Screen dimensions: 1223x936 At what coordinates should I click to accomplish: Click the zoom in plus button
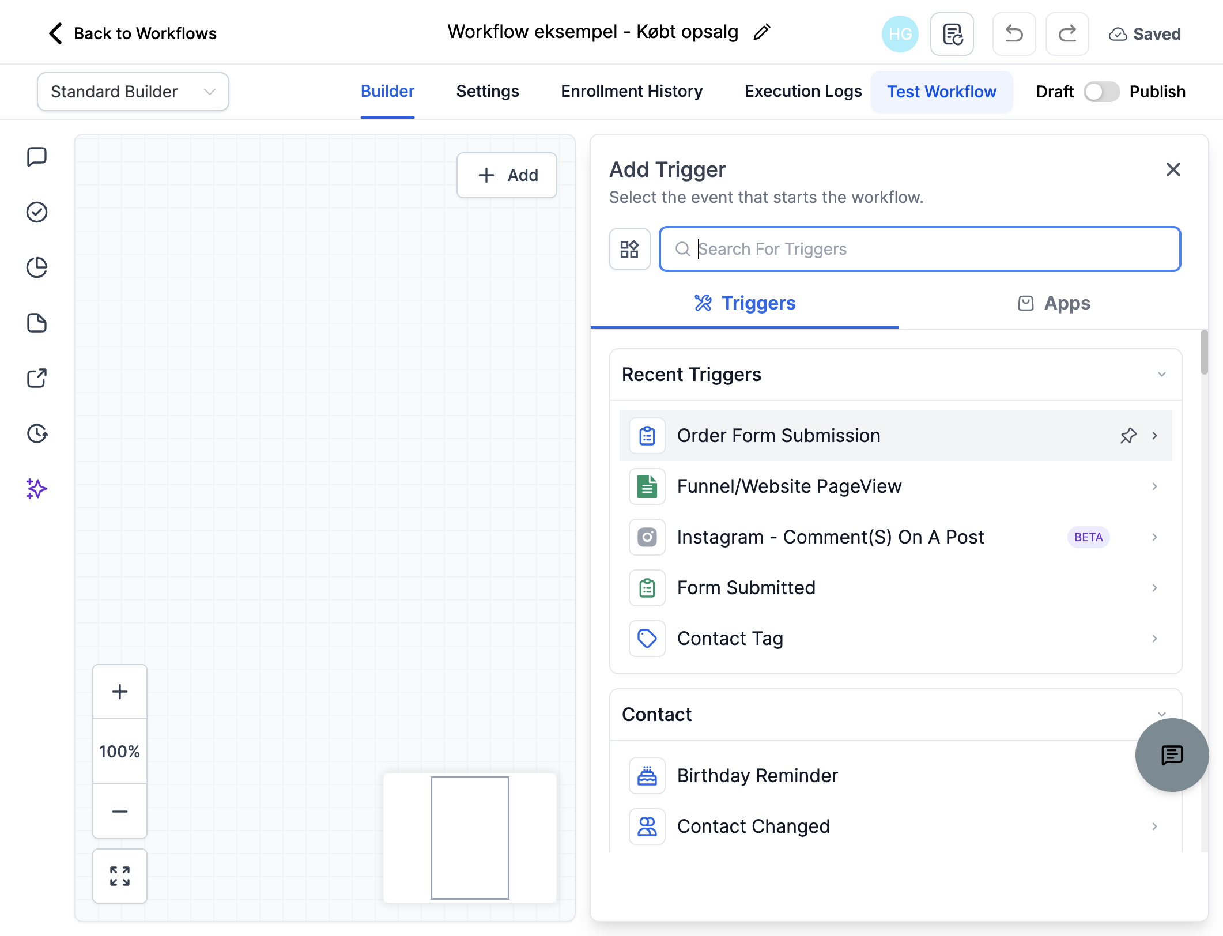120,692
